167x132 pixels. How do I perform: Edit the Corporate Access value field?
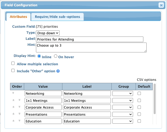pos(43,107)
